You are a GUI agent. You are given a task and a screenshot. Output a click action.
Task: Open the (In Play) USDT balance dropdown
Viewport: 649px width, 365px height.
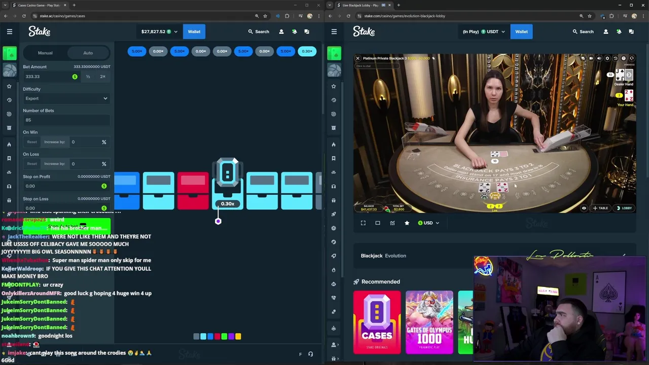click(484, 31)
